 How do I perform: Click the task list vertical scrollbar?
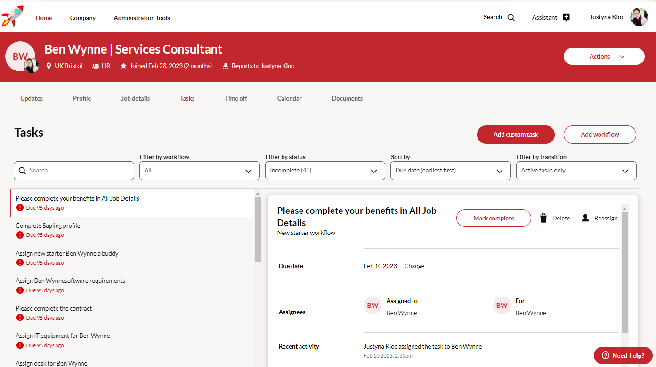click(x=258, y=229)
